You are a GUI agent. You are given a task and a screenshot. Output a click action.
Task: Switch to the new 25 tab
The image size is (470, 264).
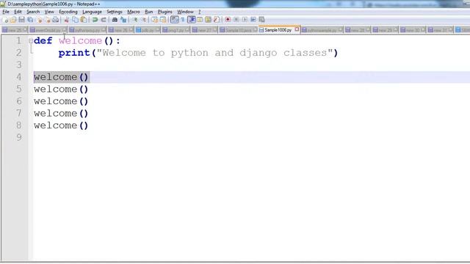pyautogui.click(x=15, y=30)
